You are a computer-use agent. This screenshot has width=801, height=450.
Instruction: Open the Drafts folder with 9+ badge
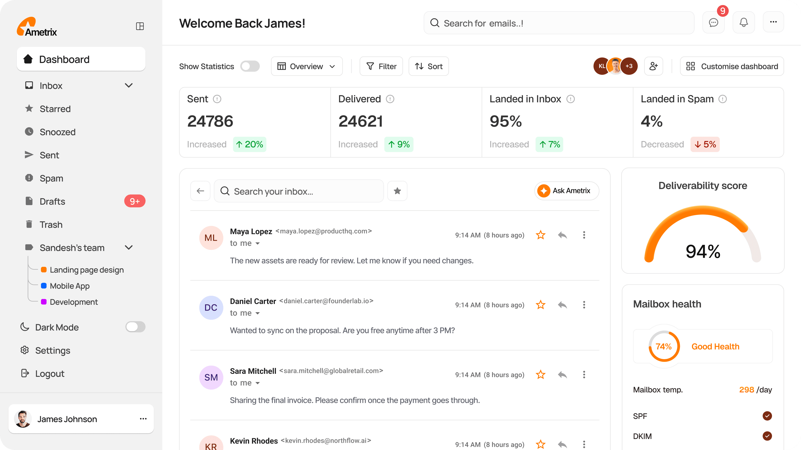tap(52, 201)
